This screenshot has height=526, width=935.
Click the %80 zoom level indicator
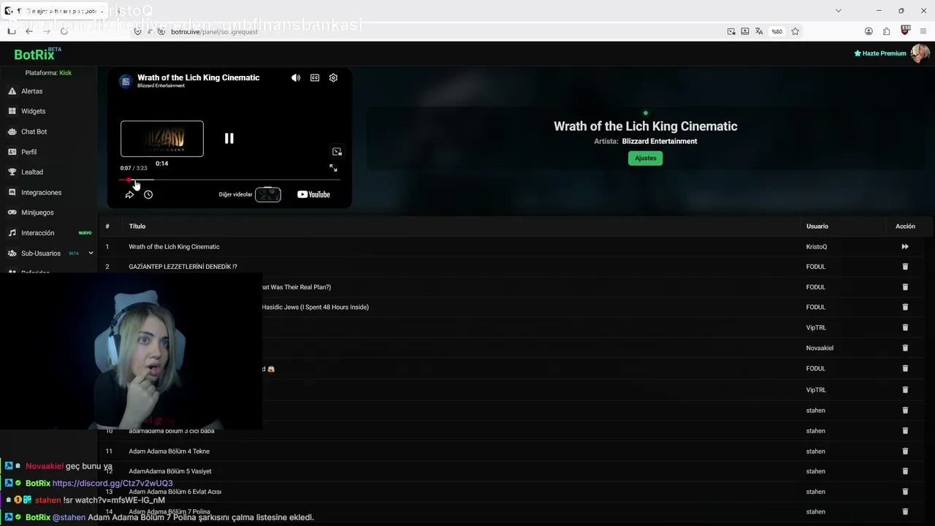tap(777, 31)
